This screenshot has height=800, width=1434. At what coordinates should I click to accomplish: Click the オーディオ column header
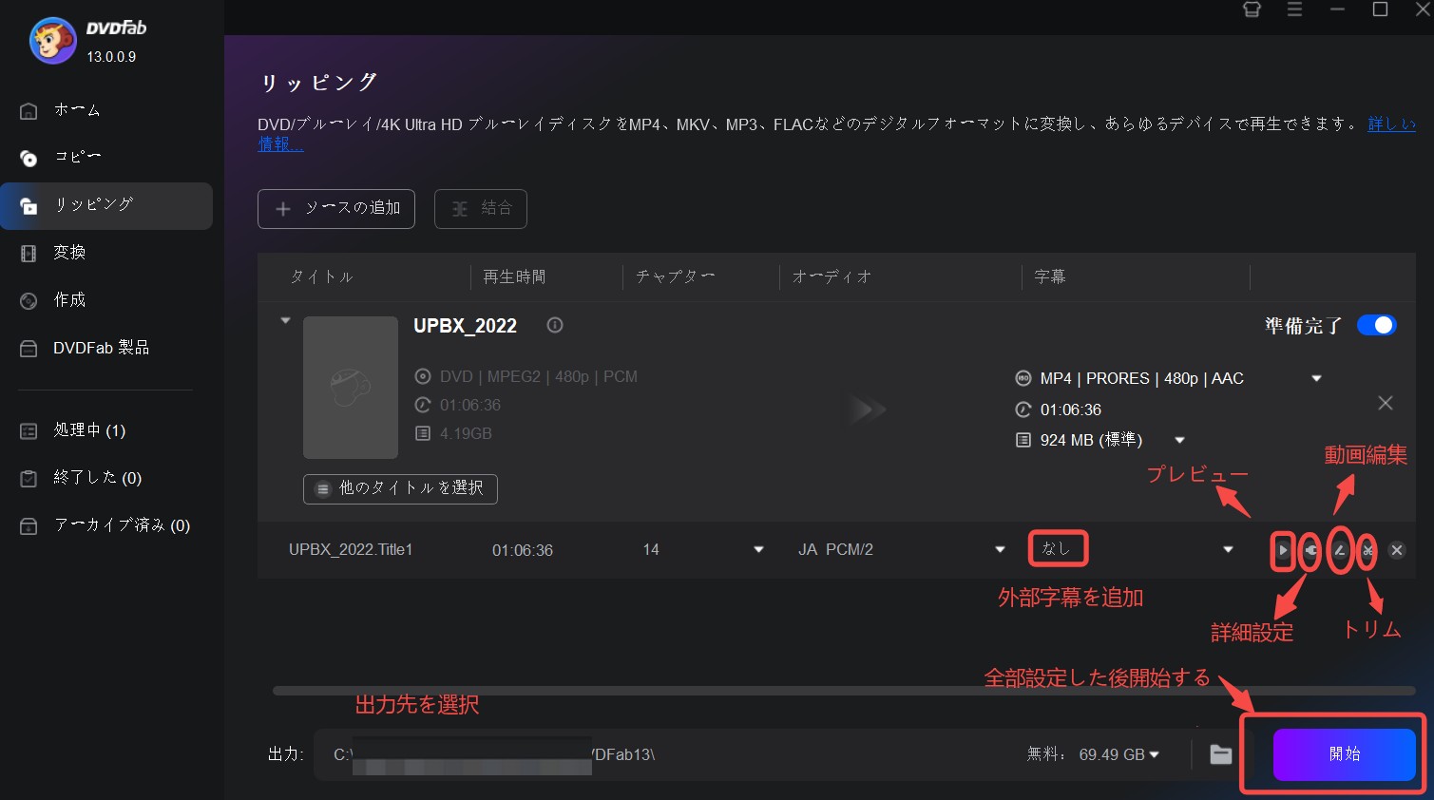(x=832, y=277)
